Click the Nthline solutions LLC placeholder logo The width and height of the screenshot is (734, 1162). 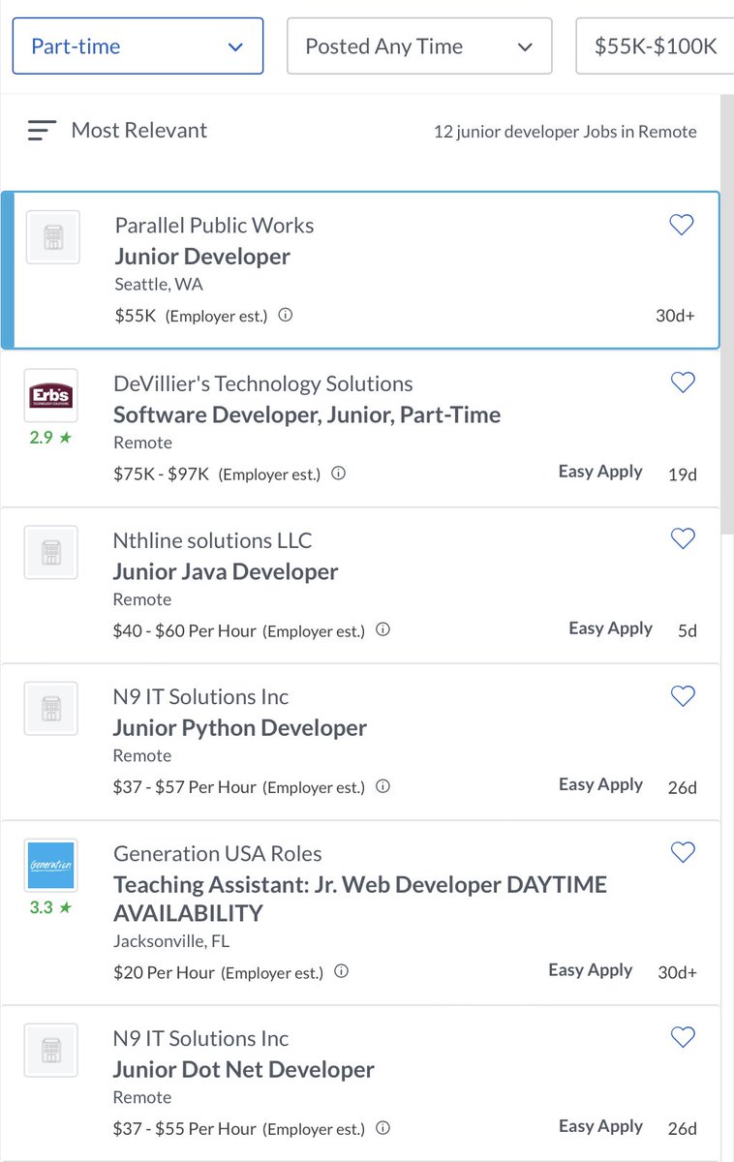click(50, 552)
